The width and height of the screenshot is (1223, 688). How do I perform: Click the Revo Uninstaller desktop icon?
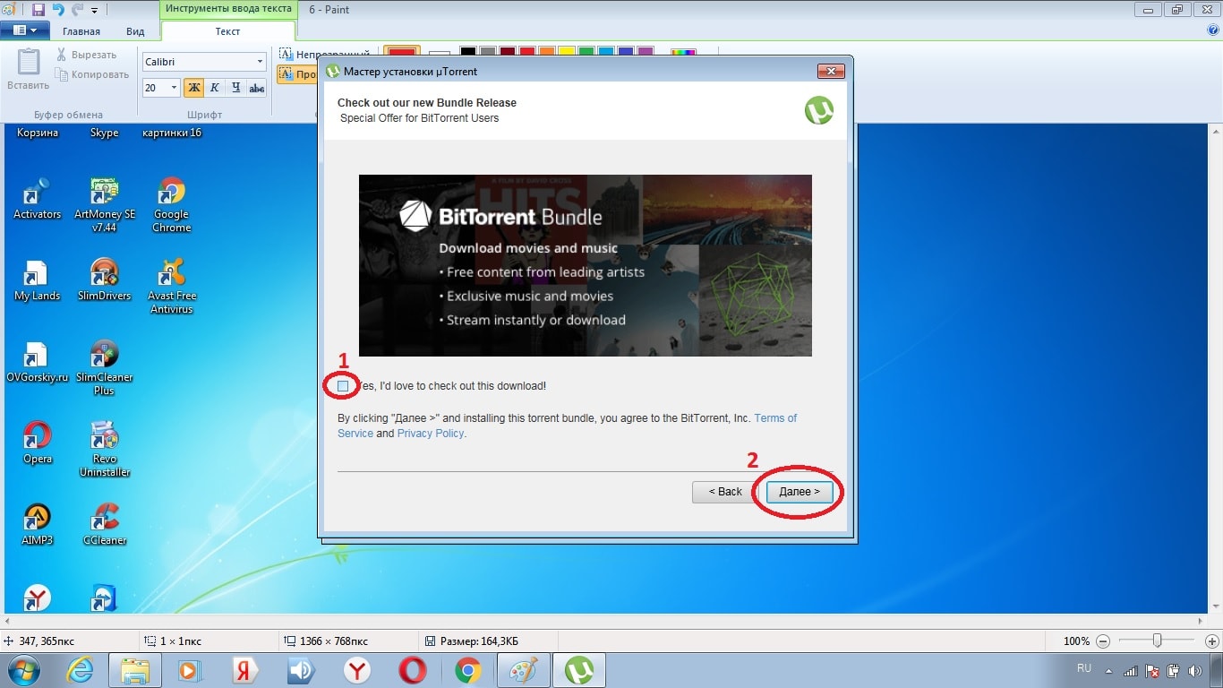(x=105, y=450)
